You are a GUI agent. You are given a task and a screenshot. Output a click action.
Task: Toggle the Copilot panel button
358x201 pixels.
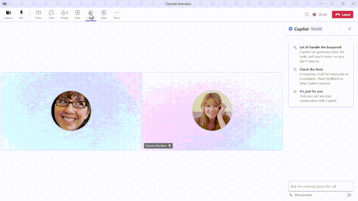pyautogui.click(x=91, y=14)
